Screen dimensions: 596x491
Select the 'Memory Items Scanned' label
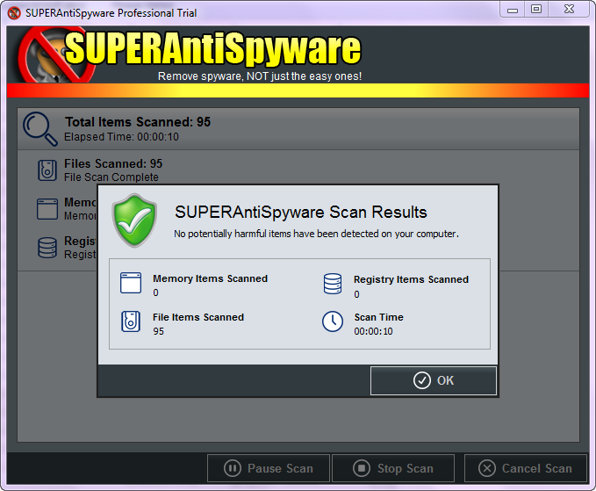(210, 278)
